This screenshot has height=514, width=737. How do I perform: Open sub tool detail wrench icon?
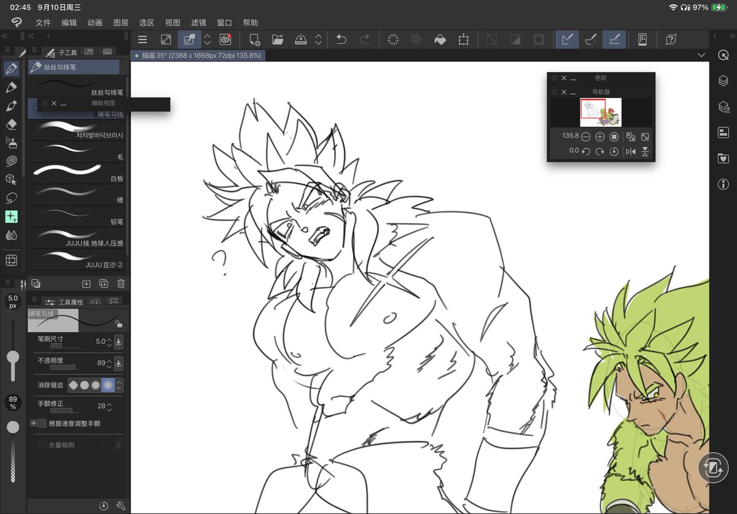[x=121, y=505]
